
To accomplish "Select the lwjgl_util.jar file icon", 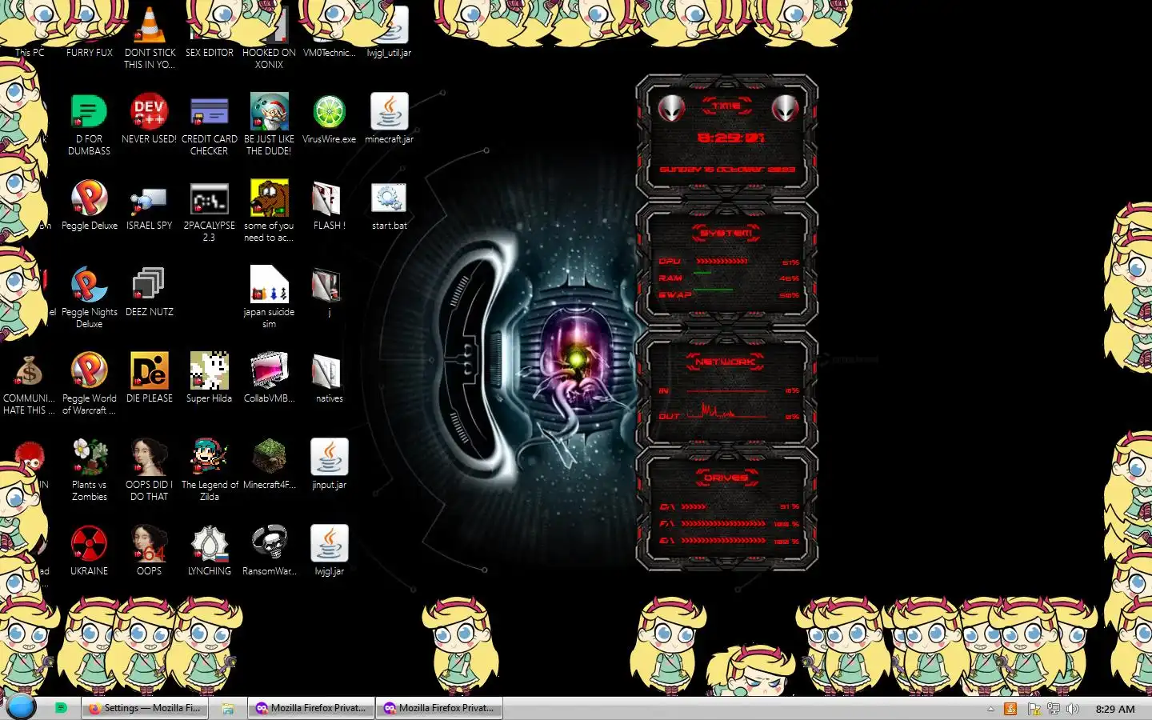I will tap(389, 32).
